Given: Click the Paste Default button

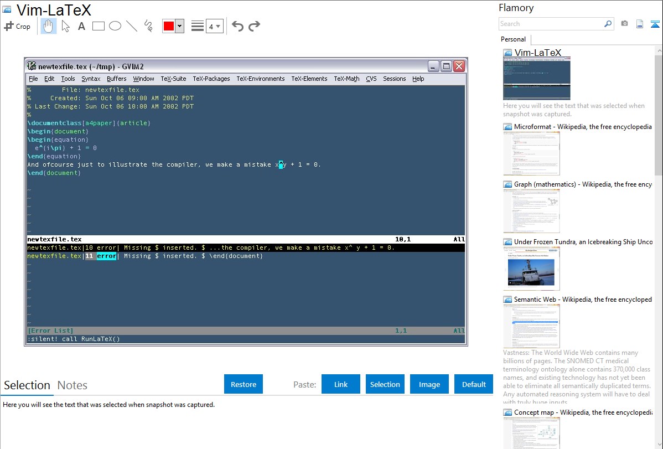Looking at the screenshot, I should point(474,384).
